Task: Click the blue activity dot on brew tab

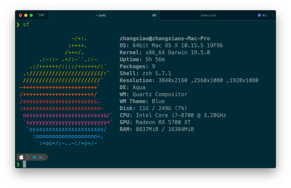Action: pyautogui.click(x=259, y=15)
